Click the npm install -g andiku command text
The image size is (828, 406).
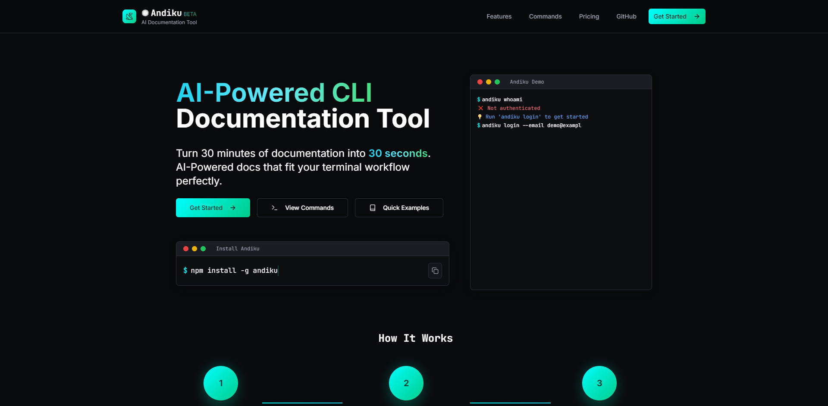pyautogui.click(x=234, y=271)
